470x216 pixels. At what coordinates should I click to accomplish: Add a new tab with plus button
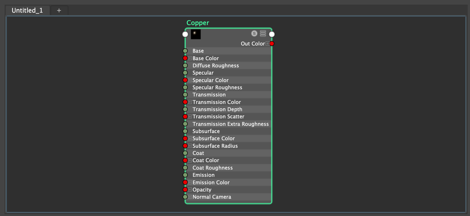point(59,10)
